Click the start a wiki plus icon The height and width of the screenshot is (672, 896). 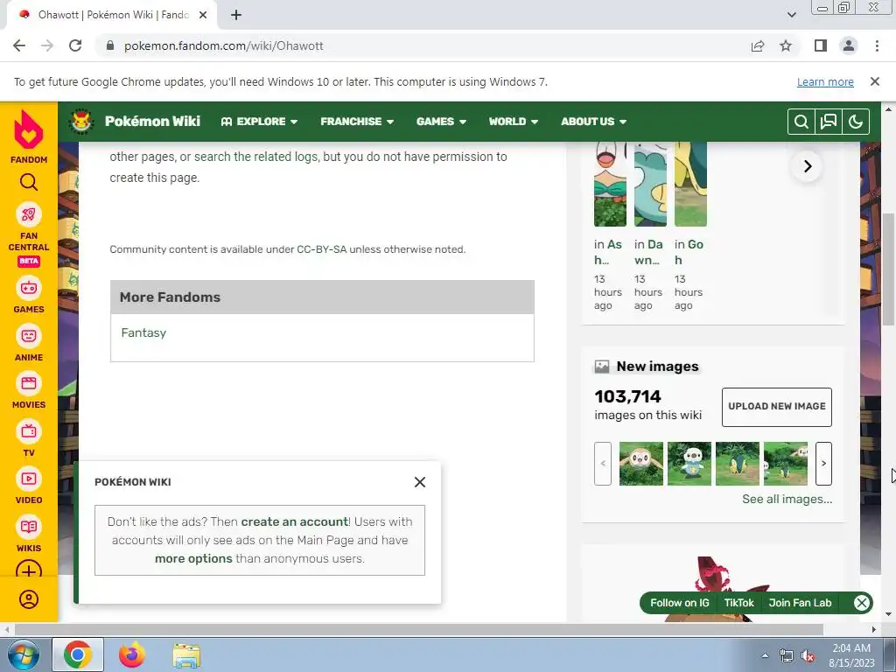coord(29,570)
